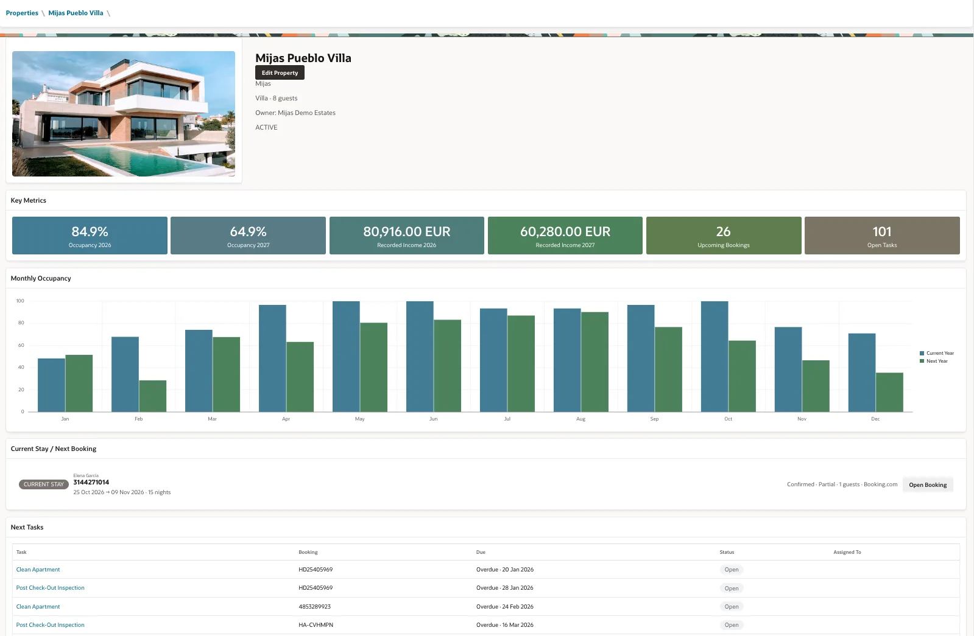Click the October current year bar
974x636 pixels.
tap(715, 357)
